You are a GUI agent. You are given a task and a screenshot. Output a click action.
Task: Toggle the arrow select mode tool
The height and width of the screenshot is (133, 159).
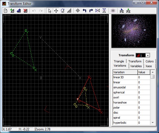point(50,11)
